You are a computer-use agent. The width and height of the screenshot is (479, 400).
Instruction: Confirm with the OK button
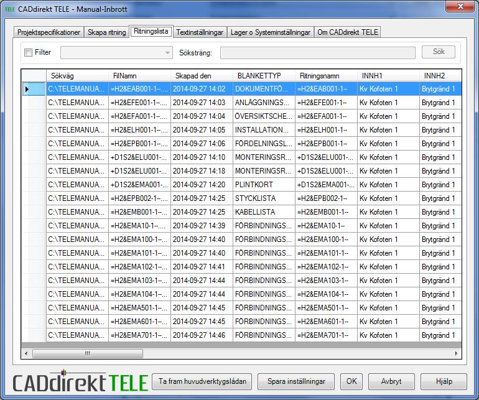pos(351,381)
